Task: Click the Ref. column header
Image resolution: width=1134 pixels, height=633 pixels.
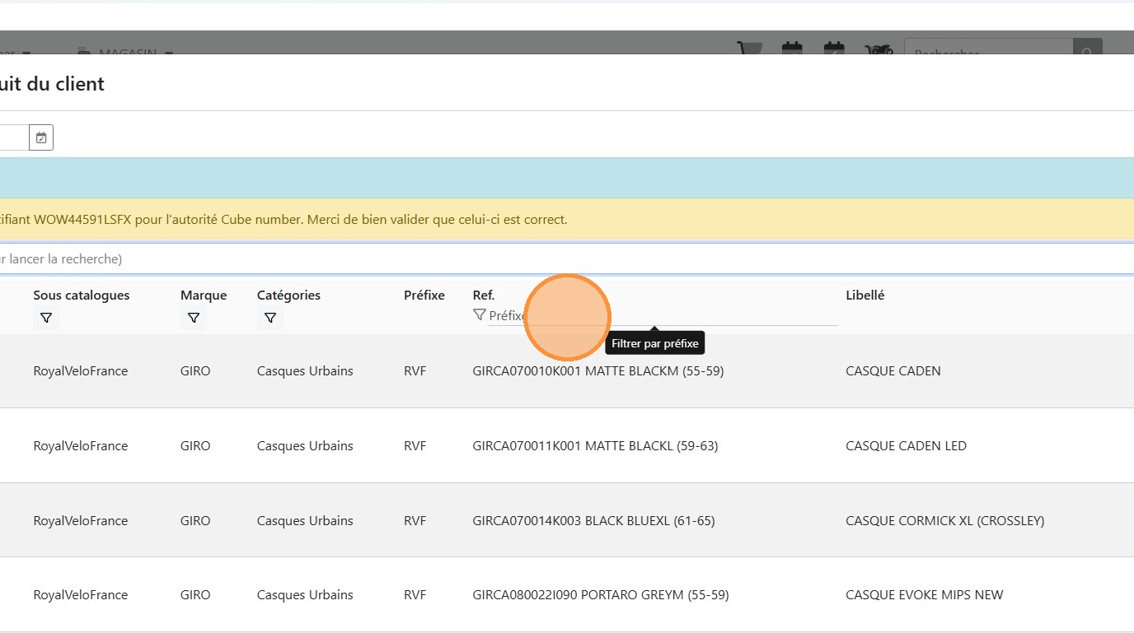Action: click(x=483, y=296)
